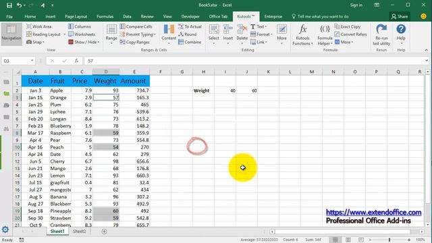The height and width of the screenshot is (243, 432).
Task: Open Kutools Functions menu
Action: tap(302, 34)
